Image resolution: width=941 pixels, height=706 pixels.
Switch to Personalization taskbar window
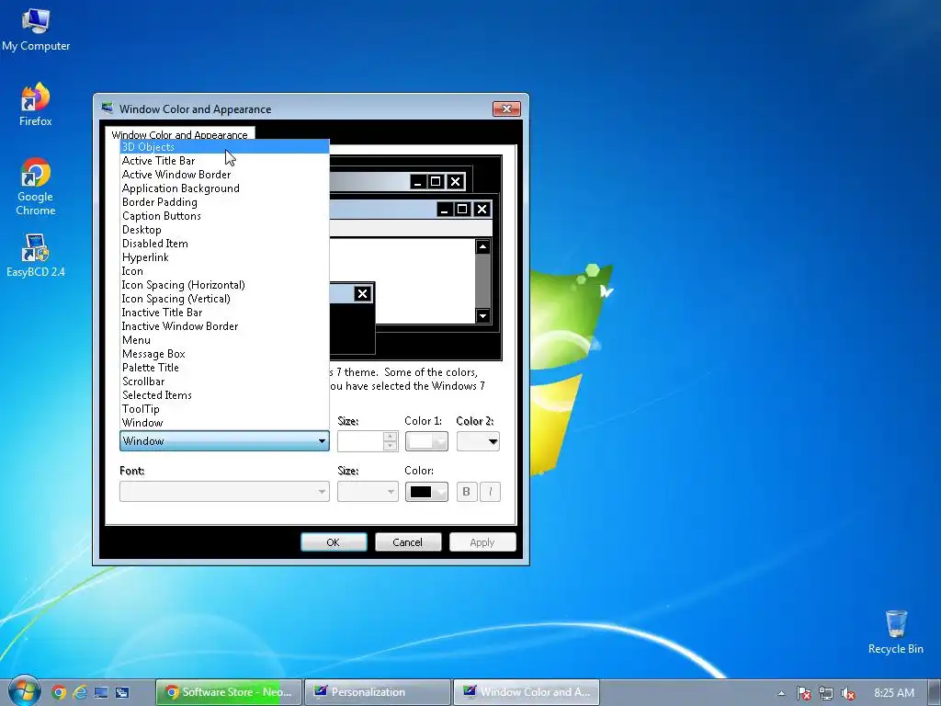(377, 692)
